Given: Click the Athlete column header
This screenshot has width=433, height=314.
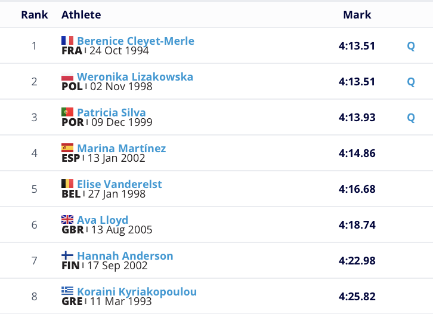Looking at the screenshot, I should coord(81,15).
